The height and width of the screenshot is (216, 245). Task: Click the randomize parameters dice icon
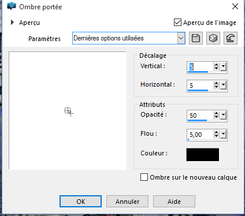pos(213,38)
